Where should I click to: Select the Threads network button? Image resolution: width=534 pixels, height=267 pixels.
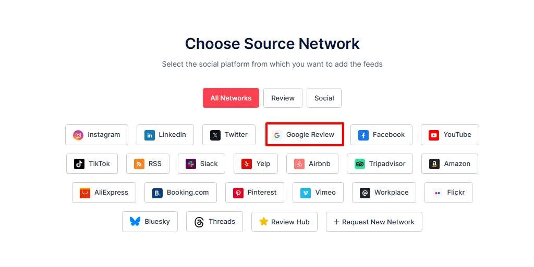(214, 222)
